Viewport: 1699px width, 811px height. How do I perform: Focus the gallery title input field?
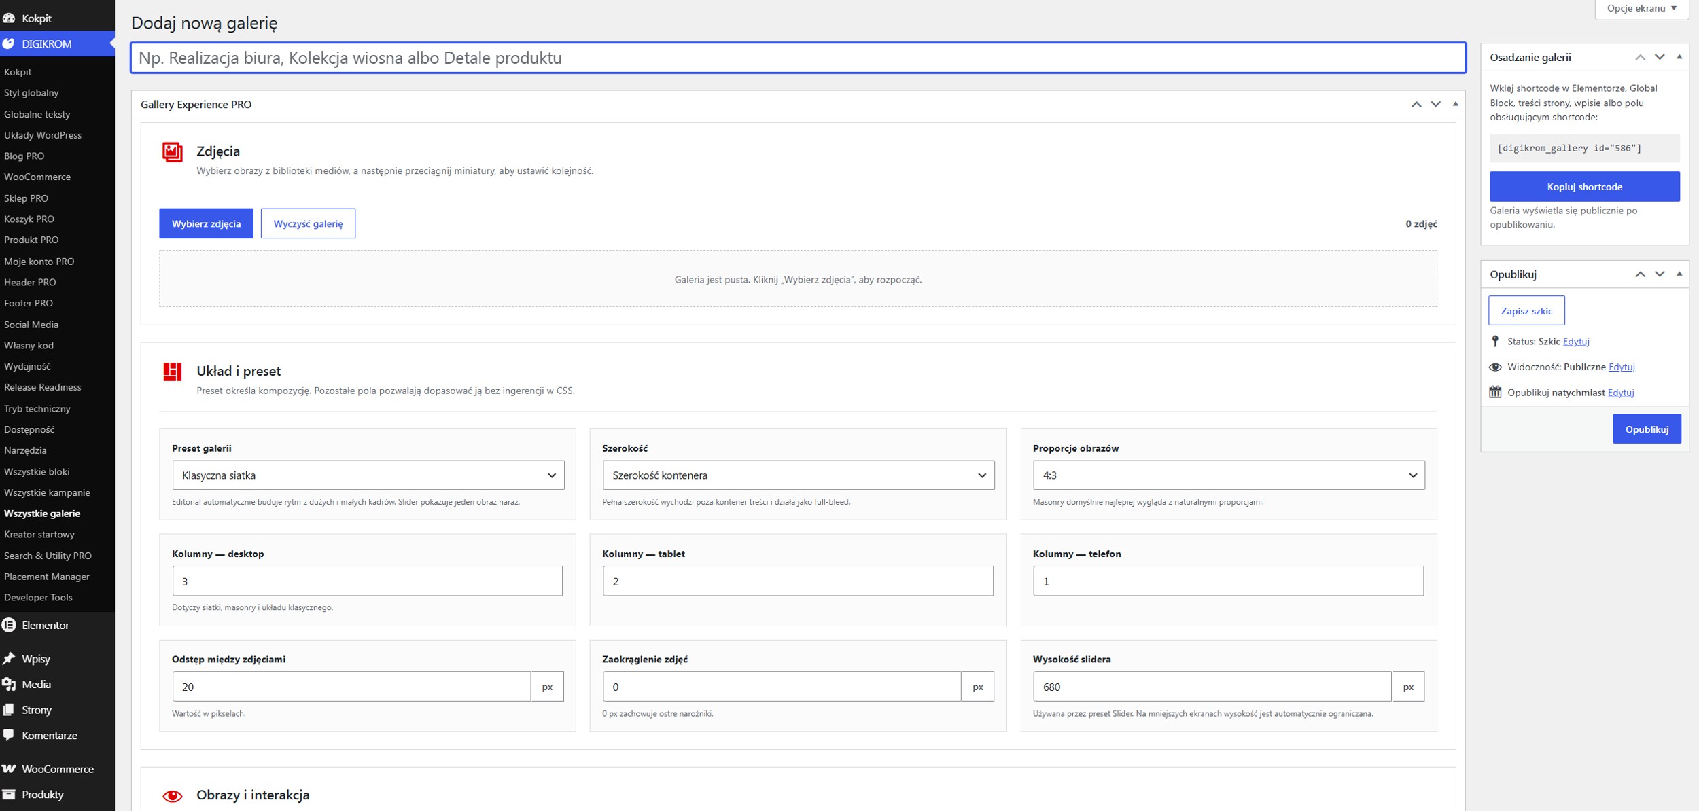798,58
